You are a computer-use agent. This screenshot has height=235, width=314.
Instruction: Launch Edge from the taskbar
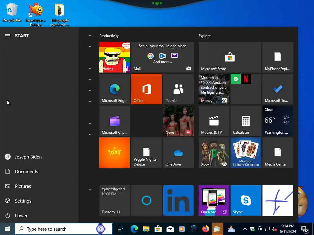pos(134,229)
